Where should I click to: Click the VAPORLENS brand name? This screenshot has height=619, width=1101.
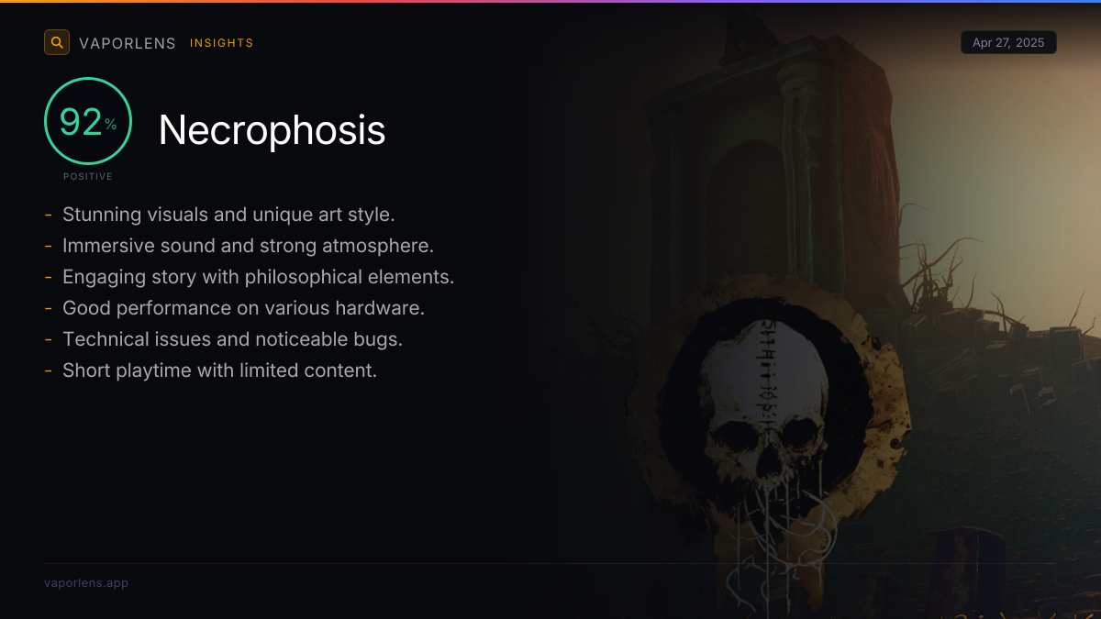click(x=128, y=43)
